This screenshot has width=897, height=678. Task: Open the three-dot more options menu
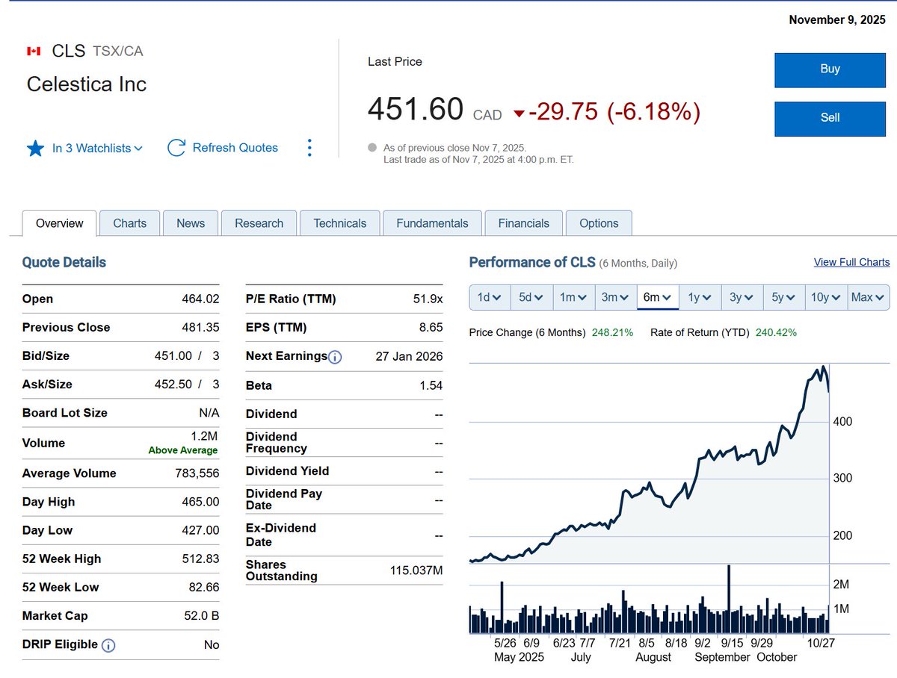[310, 148]
